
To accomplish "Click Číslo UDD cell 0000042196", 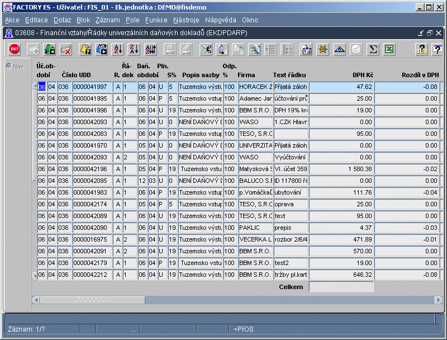I will [x=92, y=169].
